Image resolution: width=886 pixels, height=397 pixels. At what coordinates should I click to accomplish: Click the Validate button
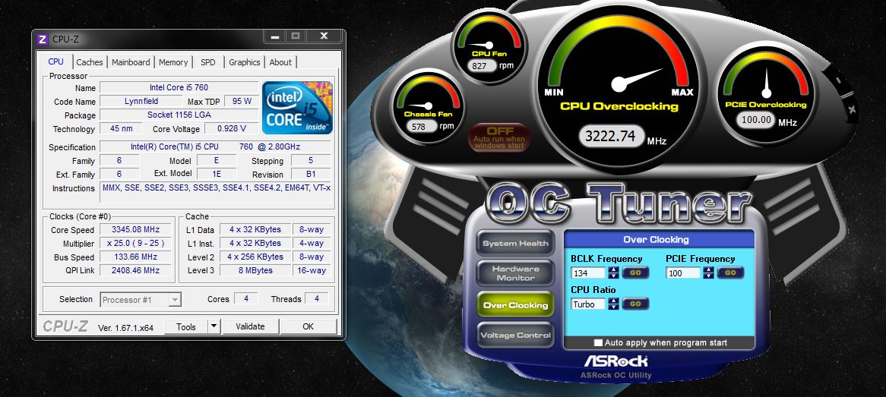tap(250, 326)
